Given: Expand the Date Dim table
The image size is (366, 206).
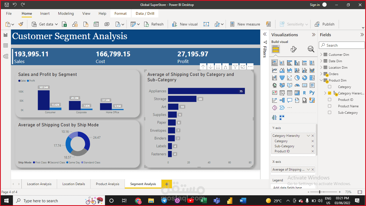Looking at the screenshot, I should click(x=321, y=61).
